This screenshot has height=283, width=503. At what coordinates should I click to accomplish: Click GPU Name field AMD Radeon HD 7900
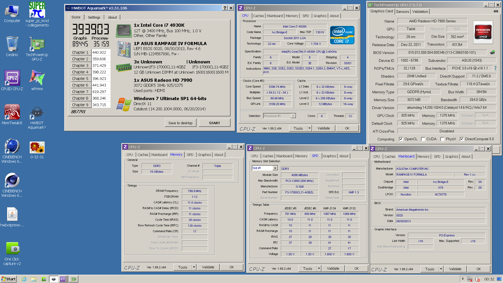point(432,21)
